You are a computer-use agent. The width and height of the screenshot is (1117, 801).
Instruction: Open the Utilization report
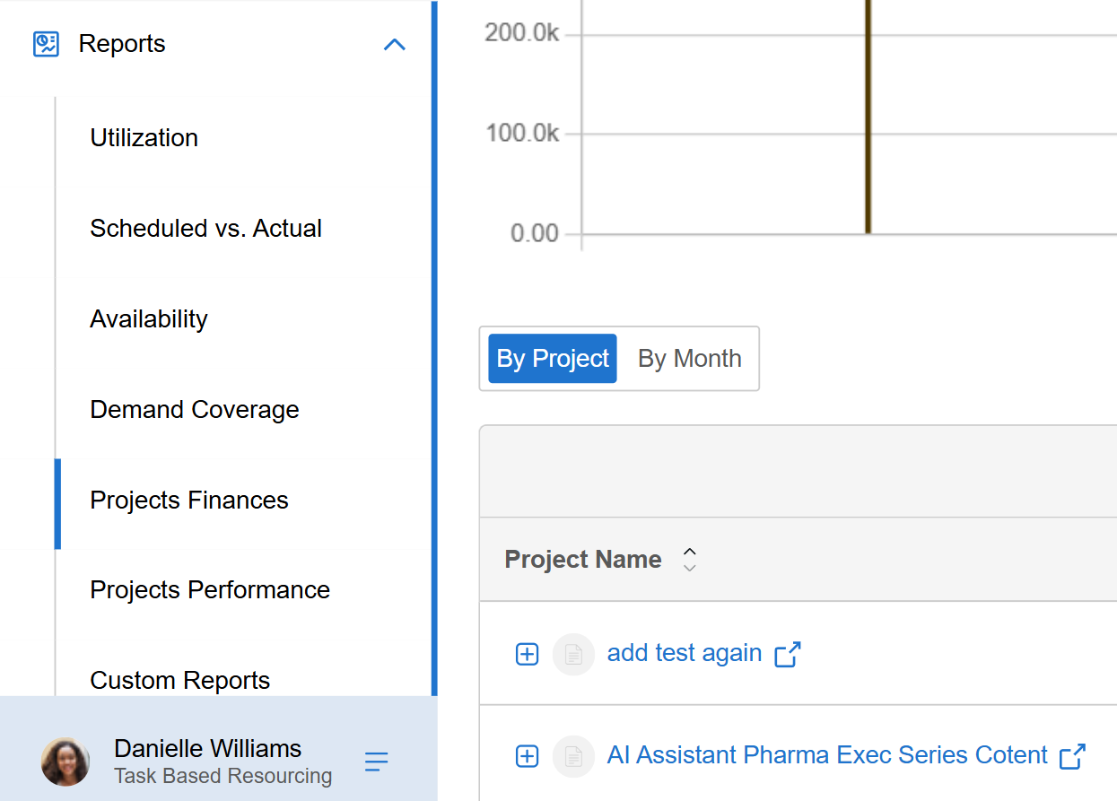(x=144, y=138)
